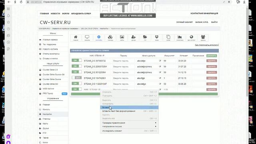Choose Вставить in the context menu
Viewport: 256px width, 144px height.
tap(129, 108)
